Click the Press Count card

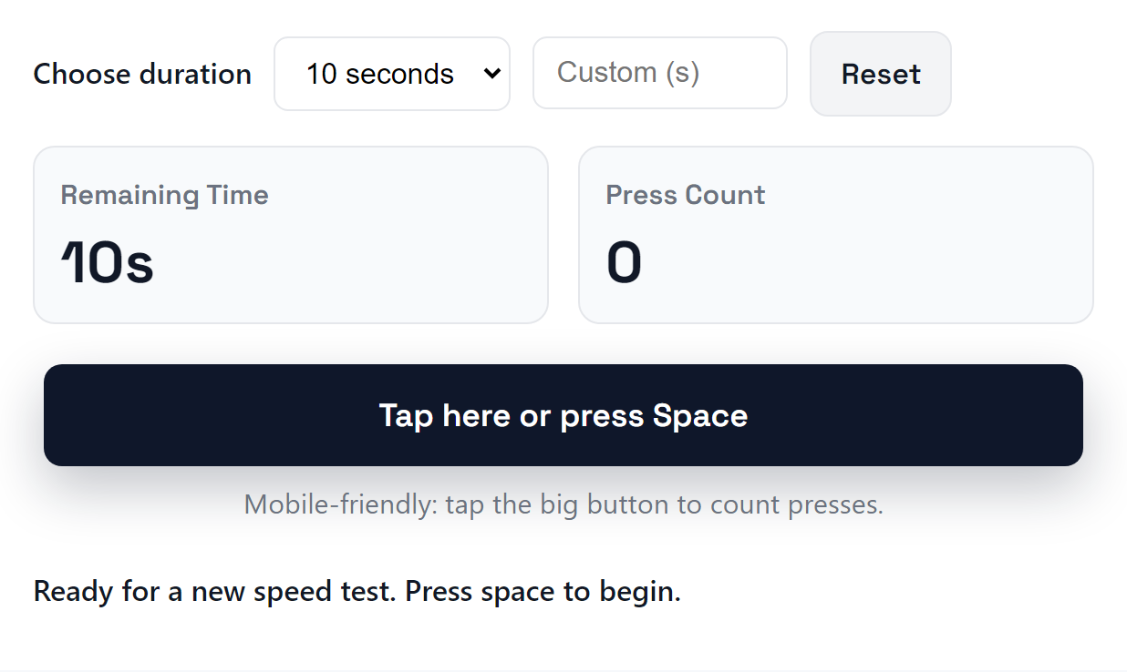(x=836, y=234)
